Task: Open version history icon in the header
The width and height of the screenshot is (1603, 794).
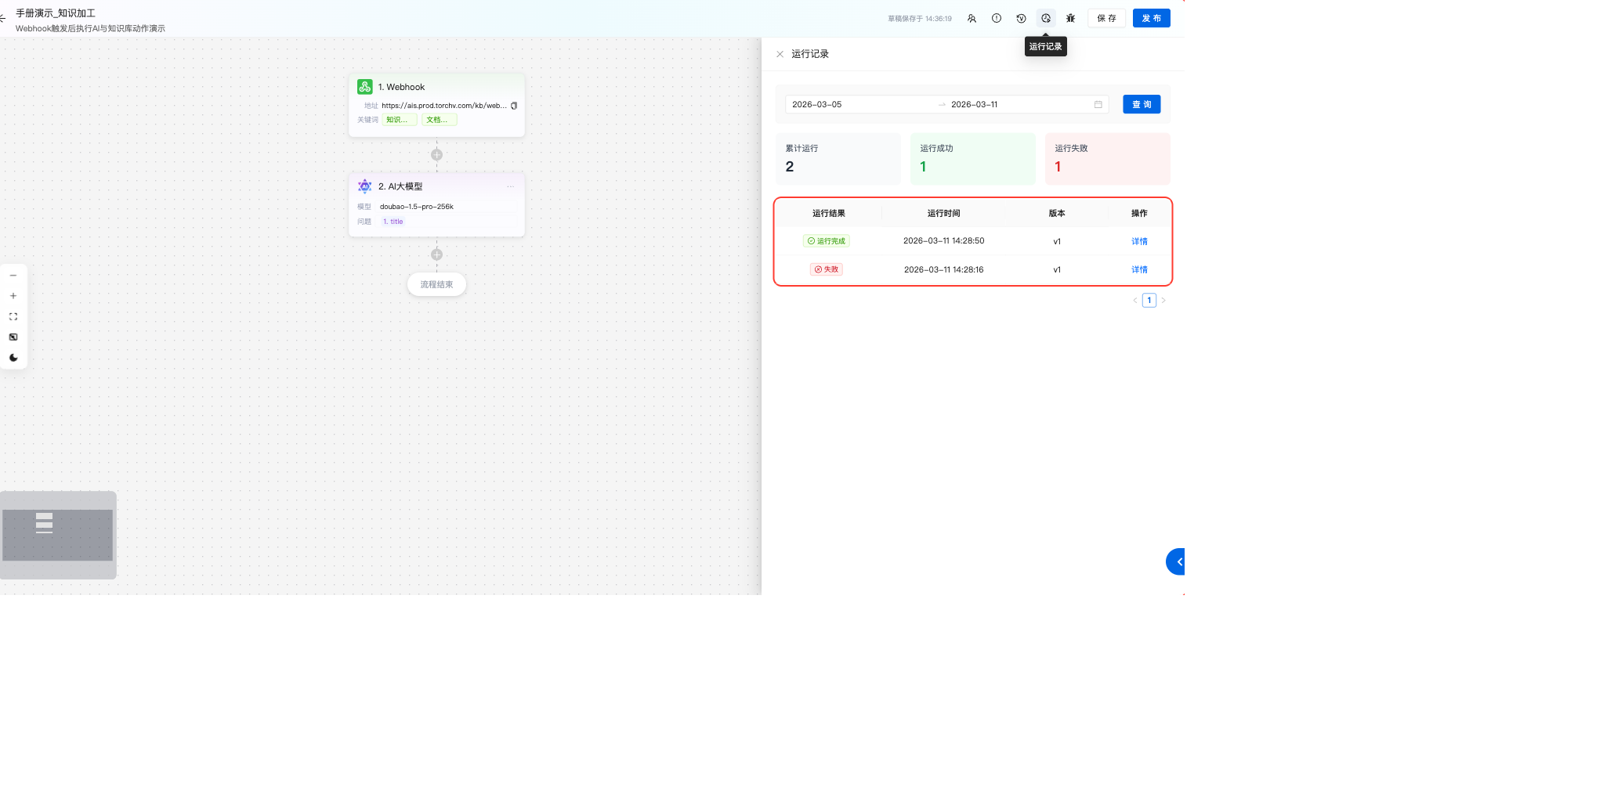Action: click(x=1021, y=18)
